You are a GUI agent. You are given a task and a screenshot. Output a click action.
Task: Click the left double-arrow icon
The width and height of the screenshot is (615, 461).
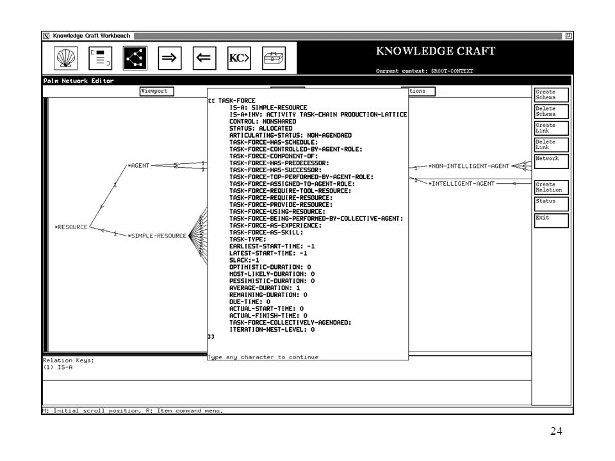[x=204, y=58]
